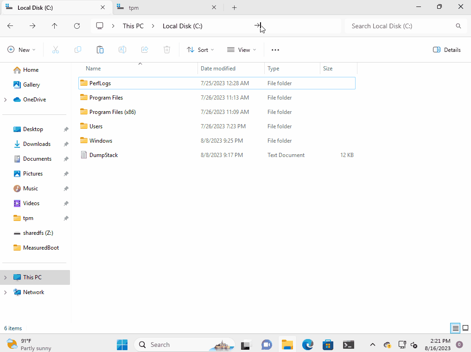The height and width of the screenshot is (352, 471).
Task: Open the Chat app on taskbar
Action: (267, 345)
